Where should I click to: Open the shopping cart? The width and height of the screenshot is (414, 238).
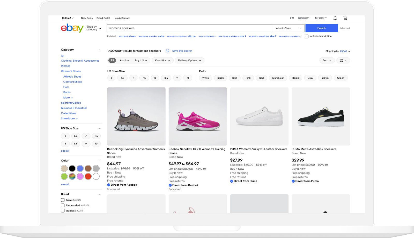click(345, 18)
